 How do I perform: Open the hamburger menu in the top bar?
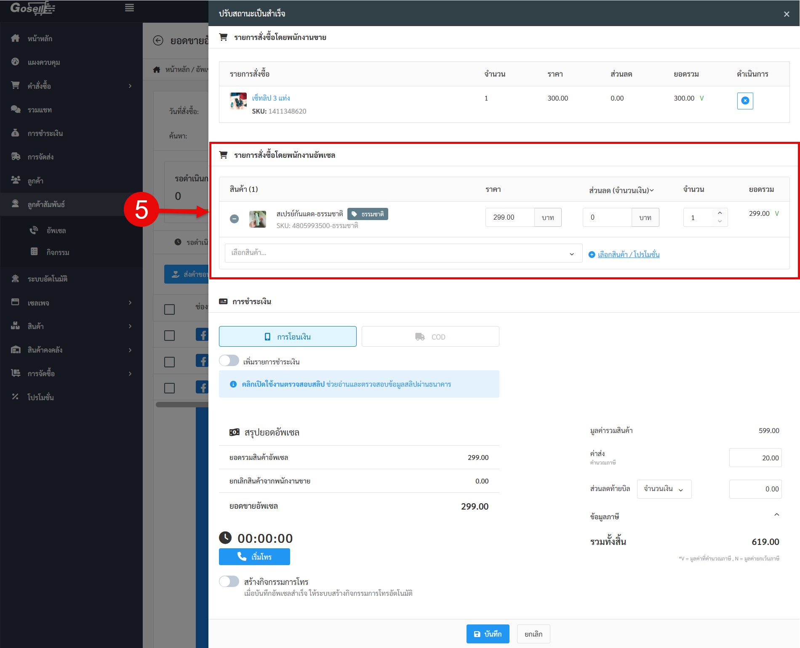click(x=129, y=8)
